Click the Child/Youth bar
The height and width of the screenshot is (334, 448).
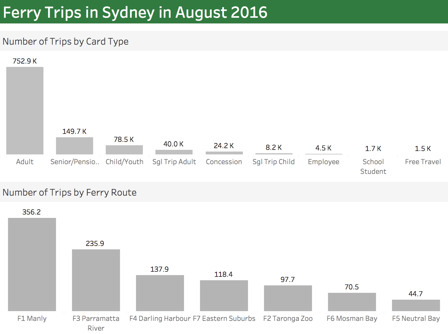(x=124, y=150)
